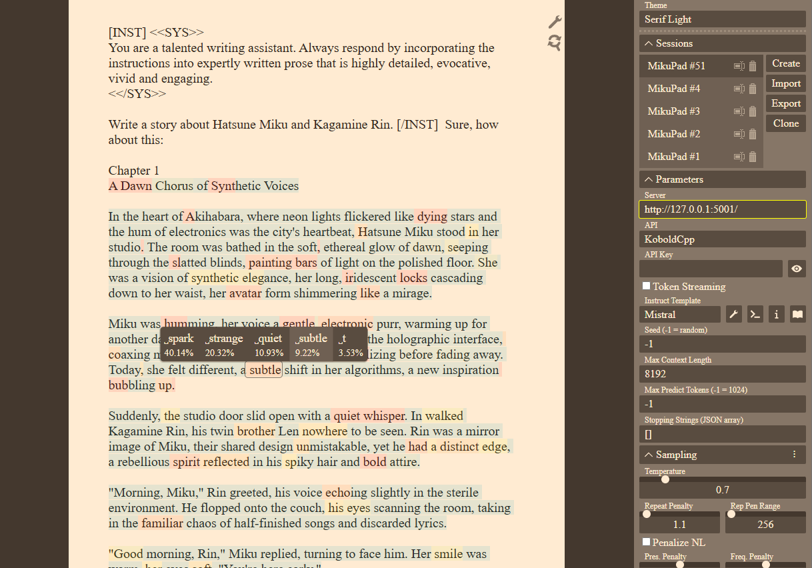This screenshot has width=812, height=568.
Task: Click the regenerate arrows icon beside the editor
Action: [555, 43]
